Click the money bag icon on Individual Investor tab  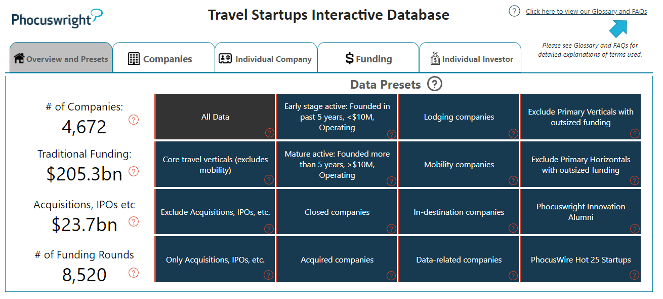click(434, 58)
